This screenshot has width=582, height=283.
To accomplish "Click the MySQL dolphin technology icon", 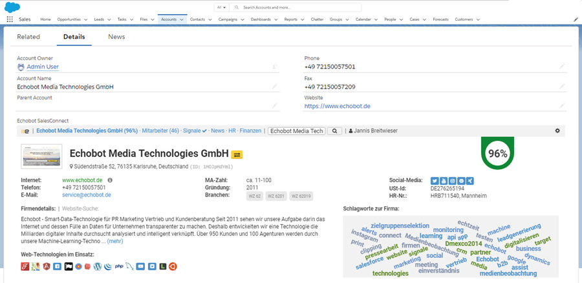I will point(129,266).
